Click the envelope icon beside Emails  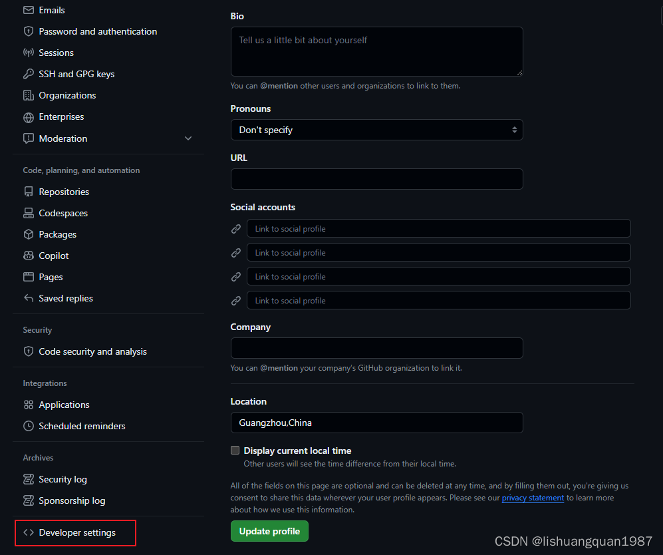click(x=29, y=10)
